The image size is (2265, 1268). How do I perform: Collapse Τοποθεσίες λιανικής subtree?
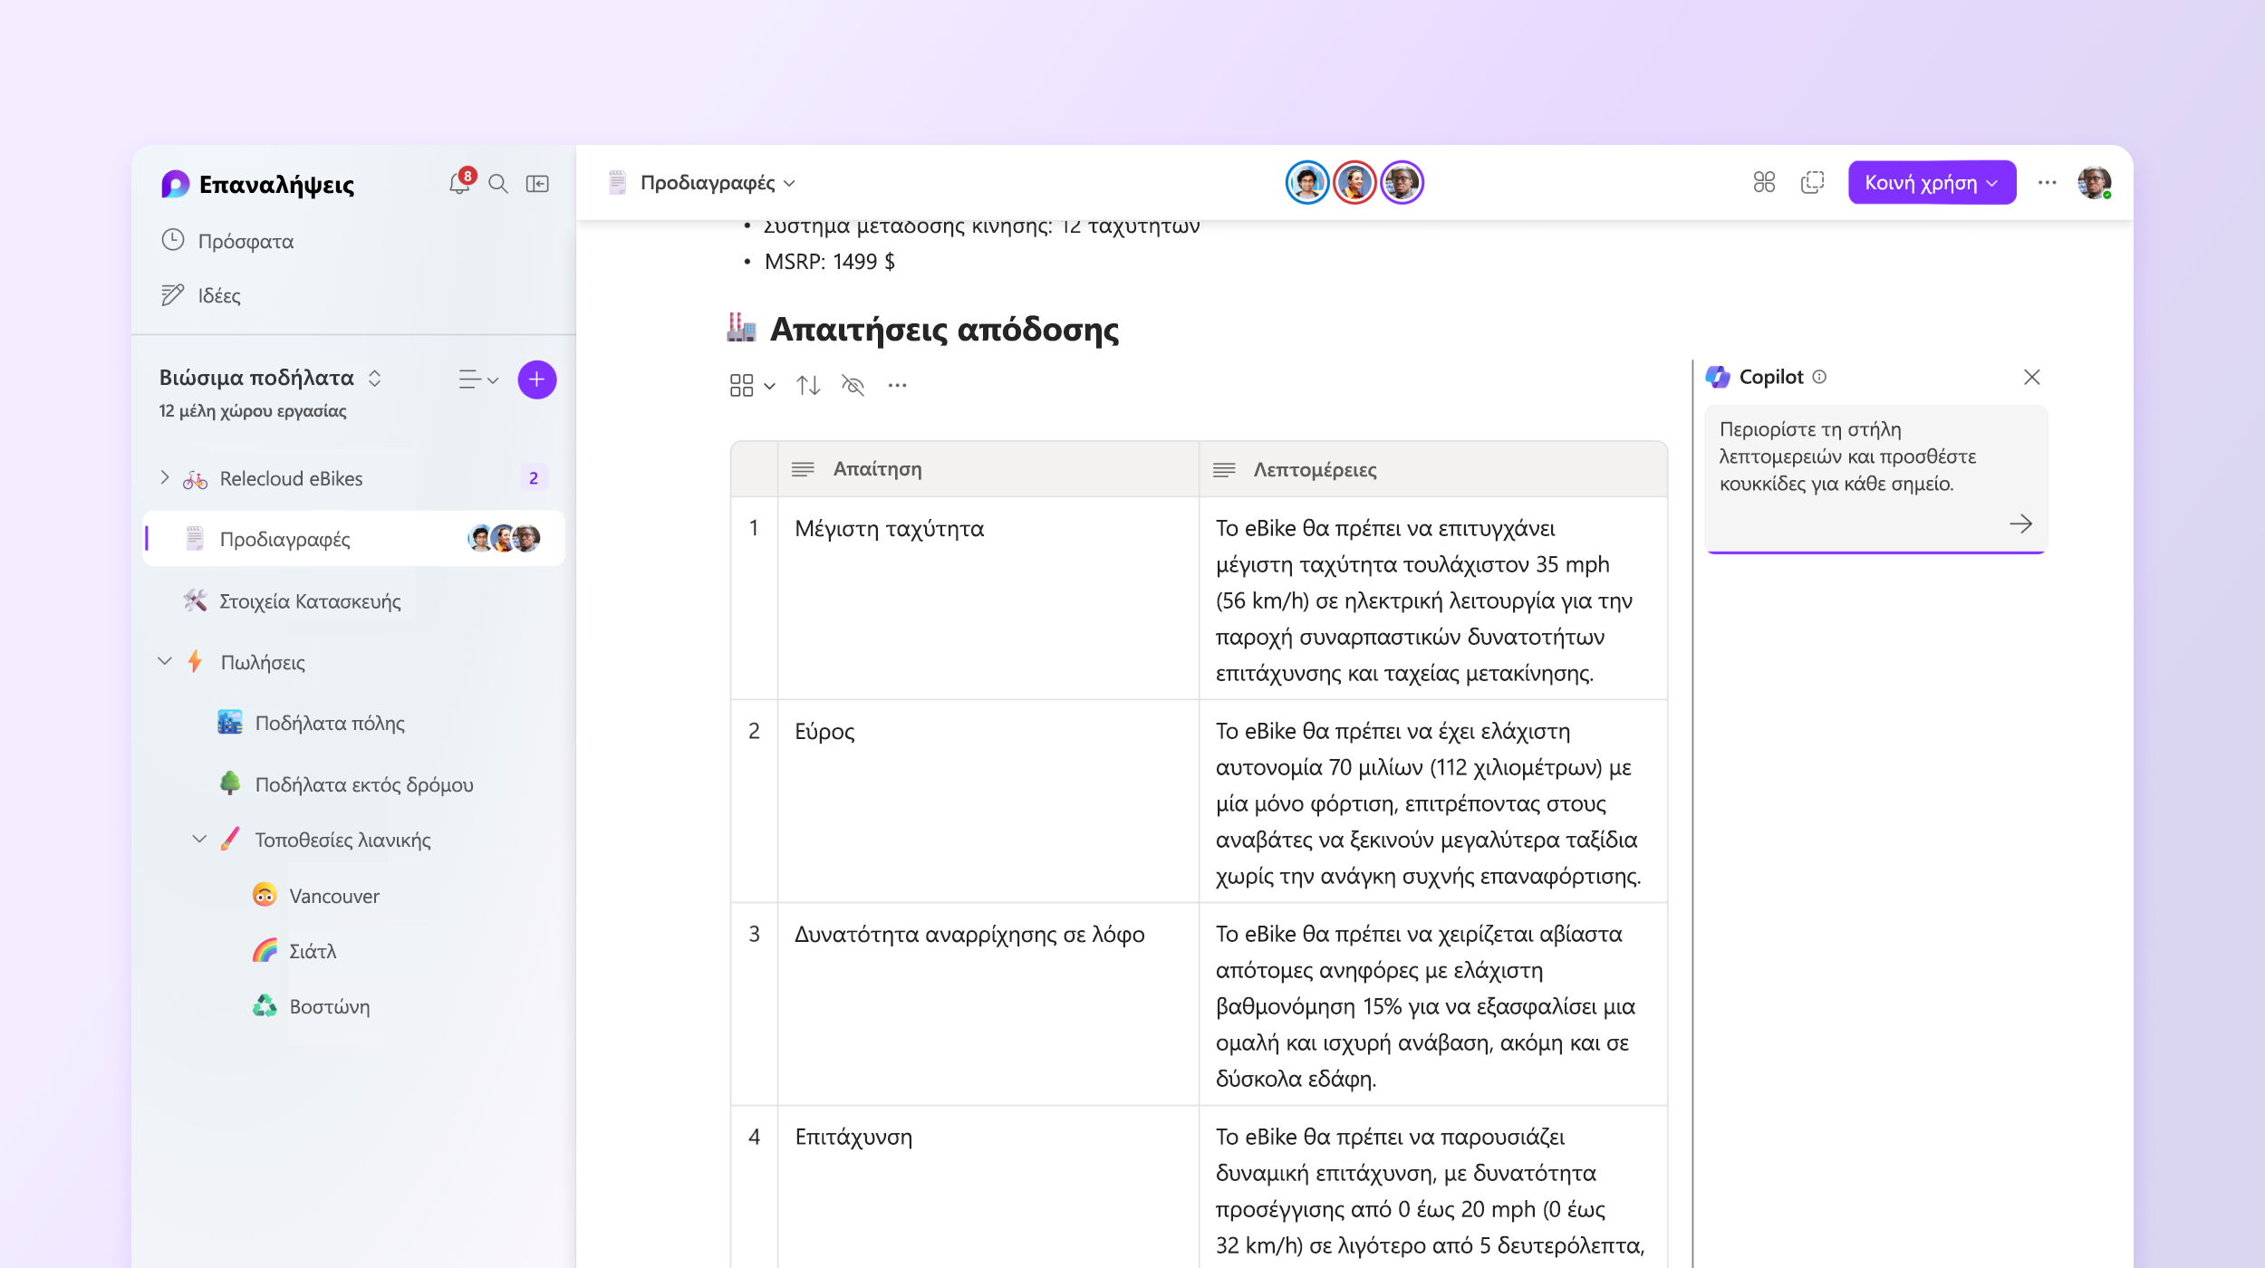pos(199,840)
